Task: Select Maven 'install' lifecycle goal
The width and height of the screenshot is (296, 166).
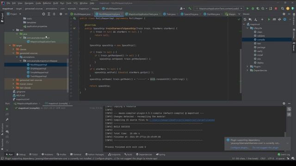Action: 260,55
